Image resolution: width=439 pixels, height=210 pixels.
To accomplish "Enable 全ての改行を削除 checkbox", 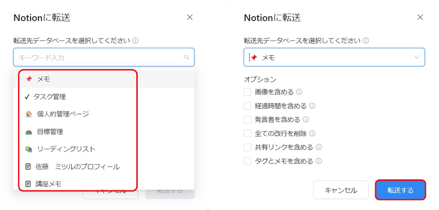I will [x=247, y=134].
